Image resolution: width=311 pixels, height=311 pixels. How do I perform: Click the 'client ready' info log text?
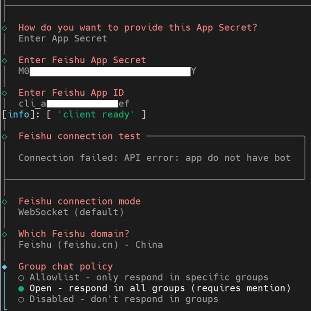[x=96, y=115]
